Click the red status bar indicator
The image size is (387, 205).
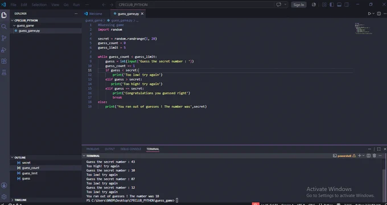[256, 203]
